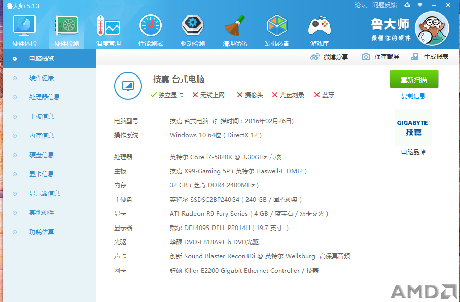Click the 电脑品牌 label under logo
This screenshot has height=302, width=460.
click(413, 152)
